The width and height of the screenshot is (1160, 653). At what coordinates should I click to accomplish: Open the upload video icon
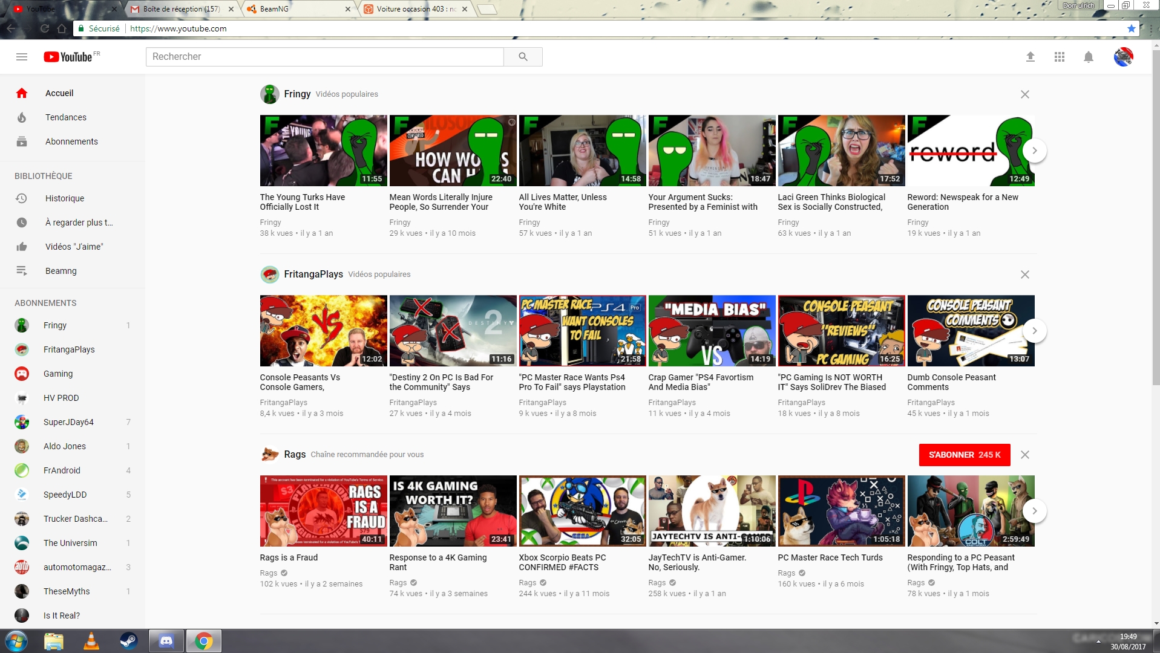pyautogui.click(x=1031, y=57)
